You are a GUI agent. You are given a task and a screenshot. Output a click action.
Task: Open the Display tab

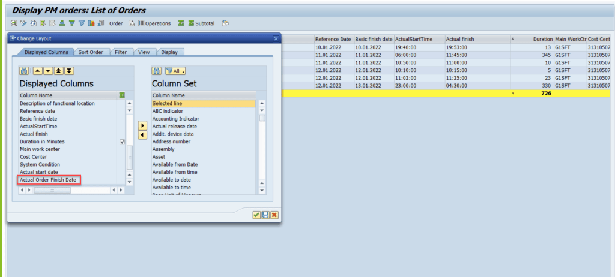(x=169, y=52)
